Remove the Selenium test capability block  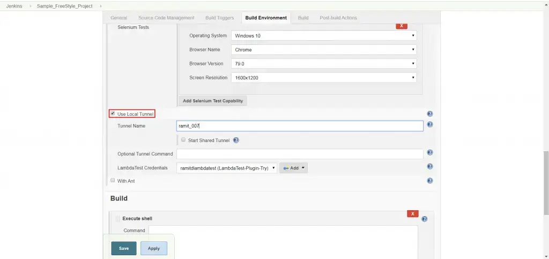[x=401, y=25]
